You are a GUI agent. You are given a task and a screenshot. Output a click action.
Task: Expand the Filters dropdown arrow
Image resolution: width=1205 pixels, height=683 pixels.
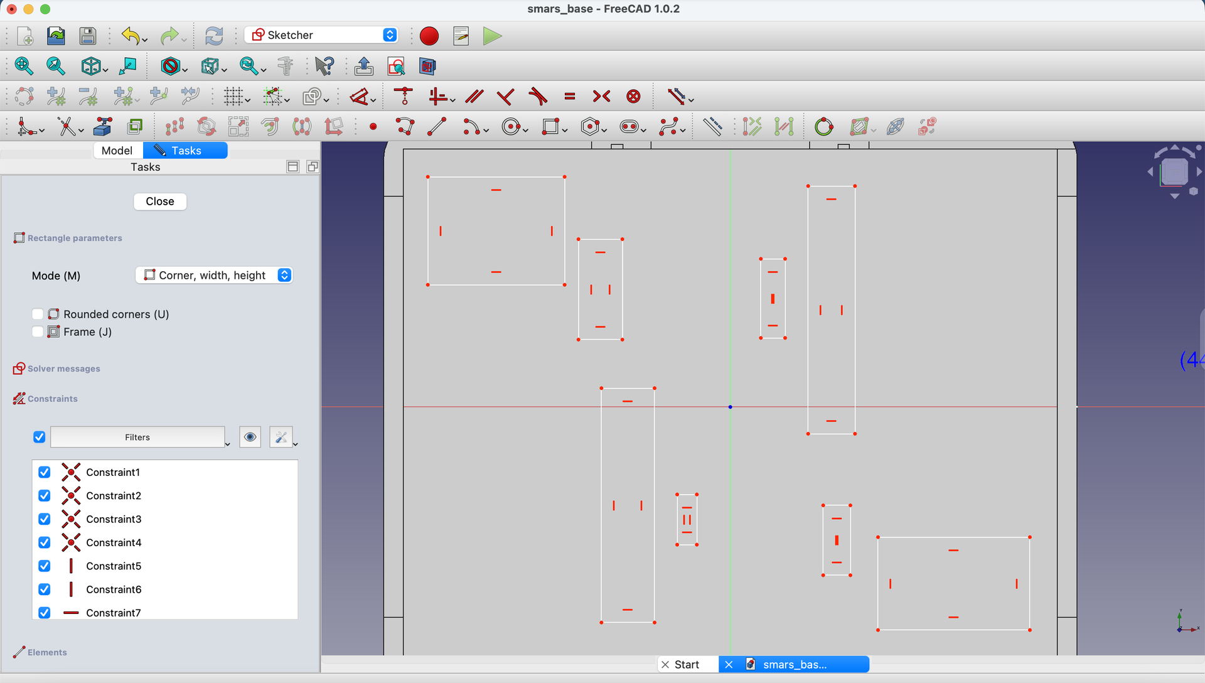[x=227, y=444]
